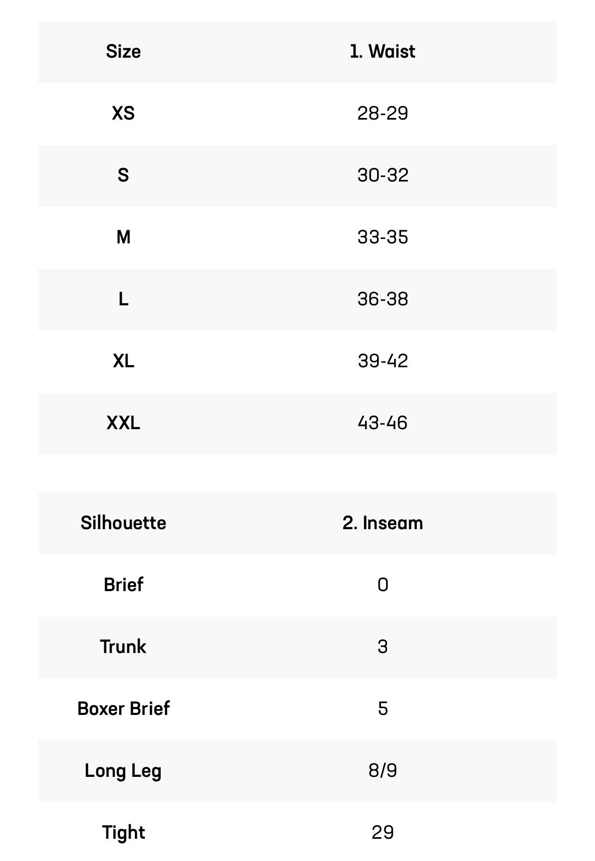The height and width of the screenshot is (861, 595).
Task: Click the 36-38 waist measurement
Action: [x=382, y=300]
